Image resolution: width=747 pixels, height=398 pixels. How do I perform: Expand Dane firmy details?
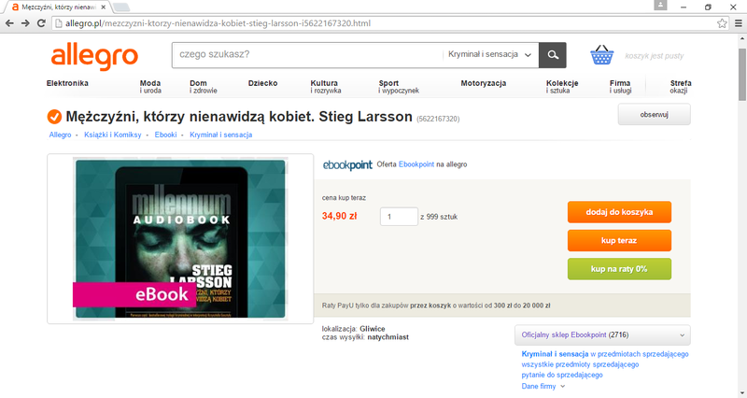tap(543, 386)
